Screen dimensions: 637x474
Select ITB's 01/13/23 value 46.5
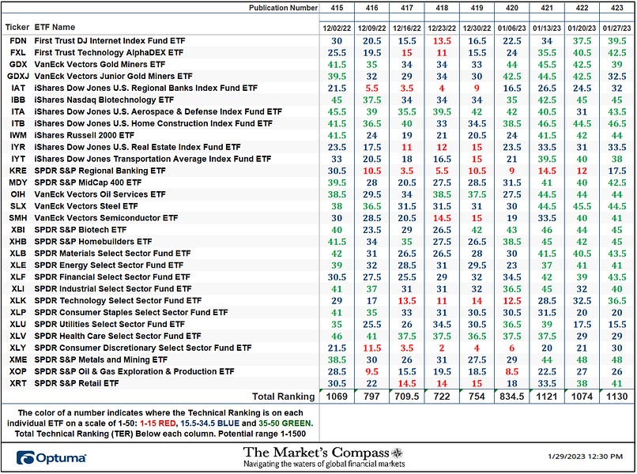[x=547, y=123]
